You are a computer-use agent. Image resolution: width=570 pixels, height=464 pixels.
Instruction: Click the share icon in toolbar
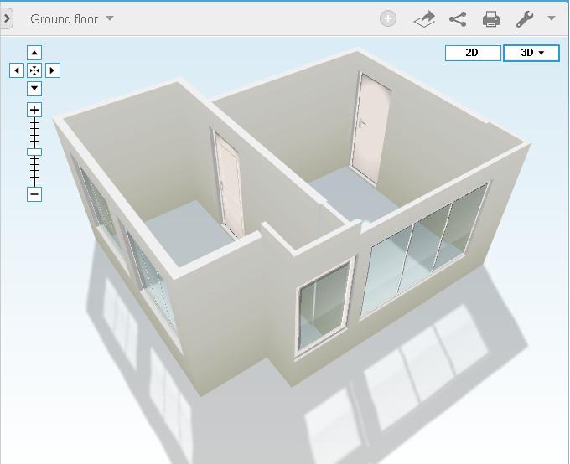(458, 18)
